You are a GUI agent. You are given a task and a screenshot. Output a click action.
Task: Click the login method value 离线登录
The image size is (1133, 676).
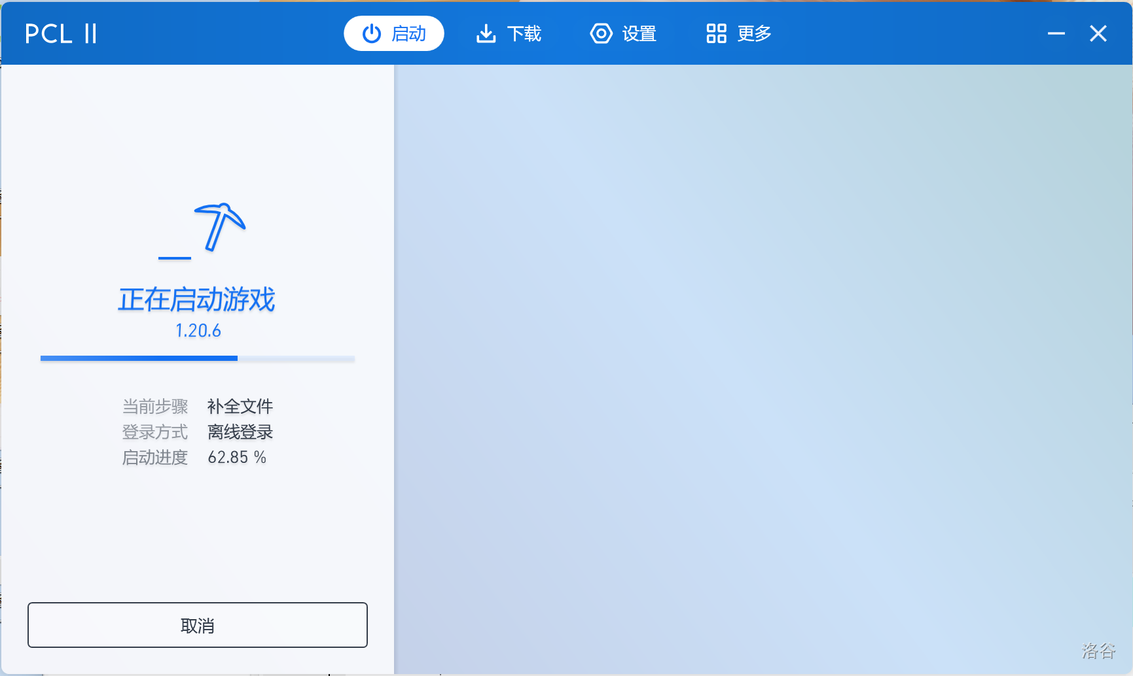240,432
